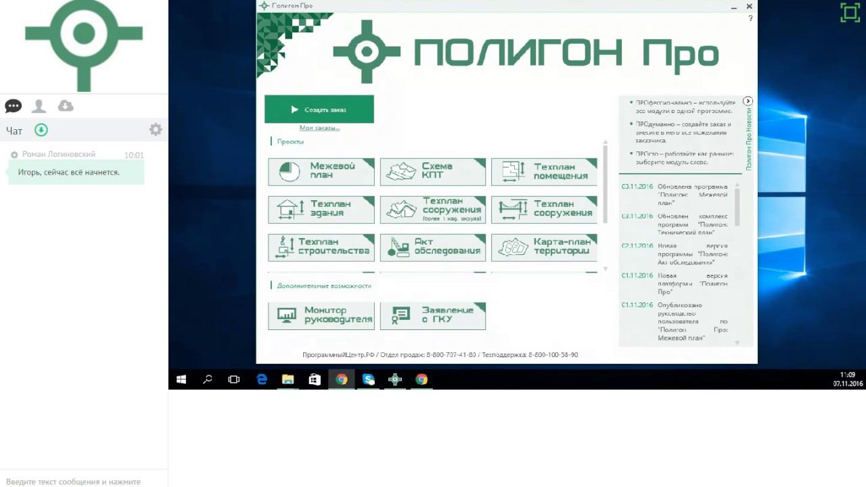The height and width of the screenshot is (487, 866).
Task: Click the Windows Start button
Action: point(181,379)
